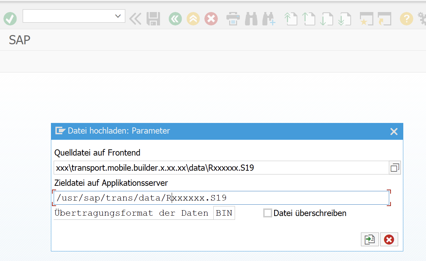The image size is (426, 261).
Task: Open Help with question mark icon
Action: pyautogui.click(x=406, y=19)
